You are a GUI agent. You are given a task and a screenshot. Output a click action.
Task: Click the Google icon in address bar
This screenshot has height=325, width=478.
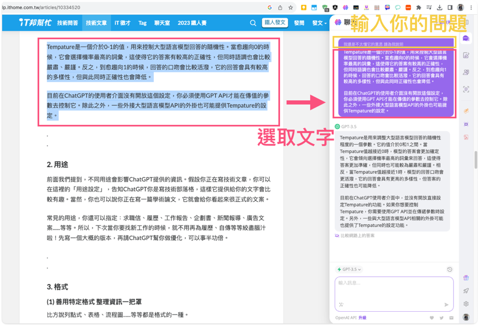[x=270, y=7]
